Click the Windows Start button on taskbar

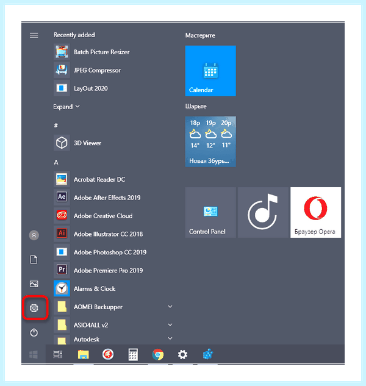tap(34, 354)
